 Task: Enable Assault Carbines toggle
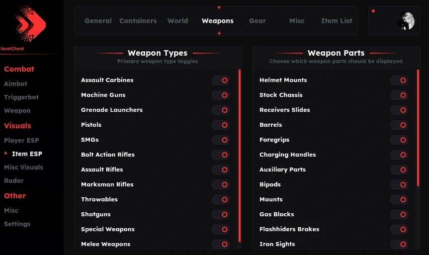[221, 80]
